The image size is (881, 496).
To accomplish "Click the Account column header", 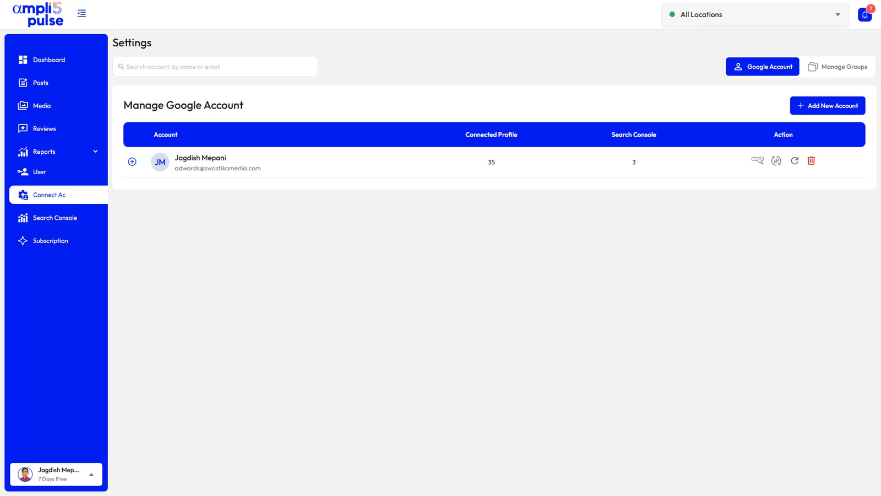I will click(165, 134).
